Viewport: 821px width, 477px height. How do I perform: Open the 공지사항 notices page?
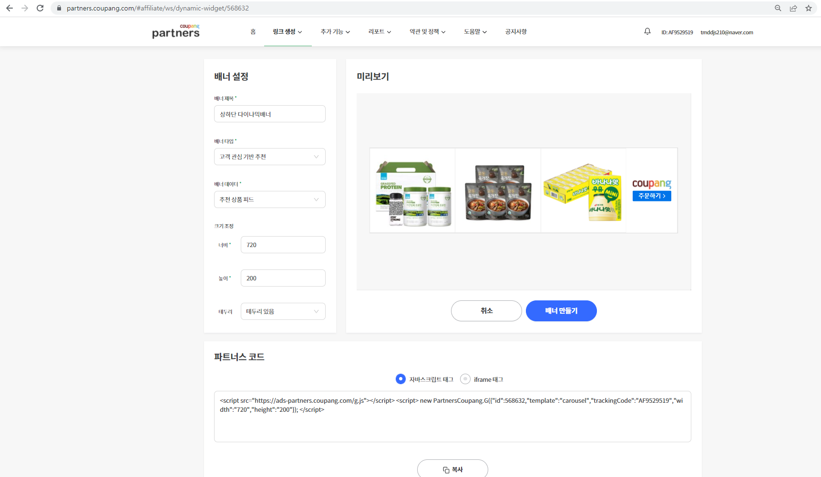pos(516,32)
